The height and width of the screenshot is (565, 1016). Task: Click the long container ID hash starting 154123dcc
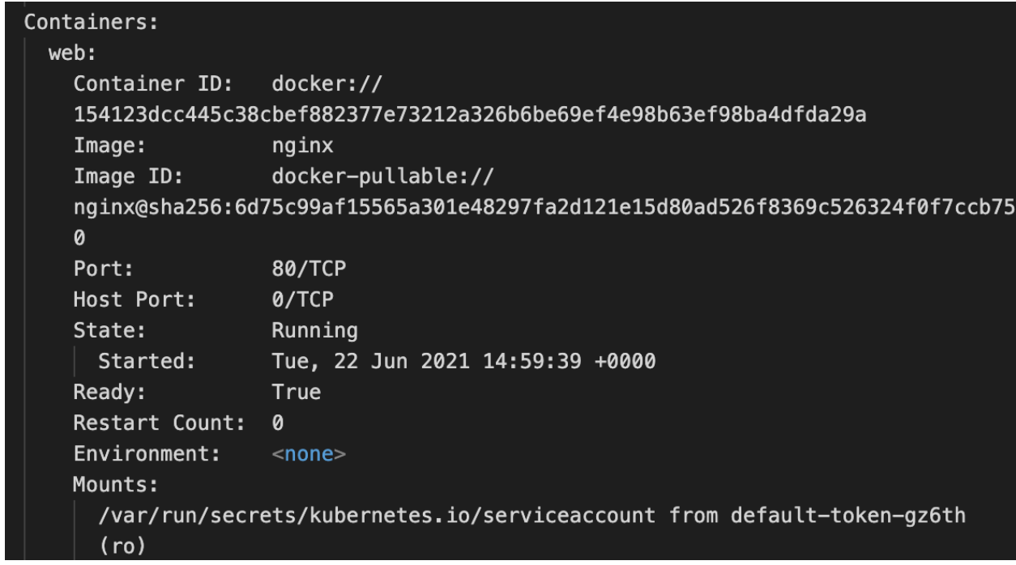pos(470,116)
